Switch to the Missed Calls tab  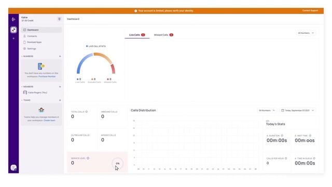coord(163,35)
